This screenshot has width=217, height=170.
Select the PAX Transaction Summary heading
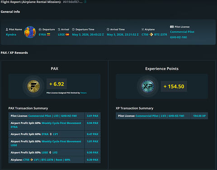pos(28,108)
